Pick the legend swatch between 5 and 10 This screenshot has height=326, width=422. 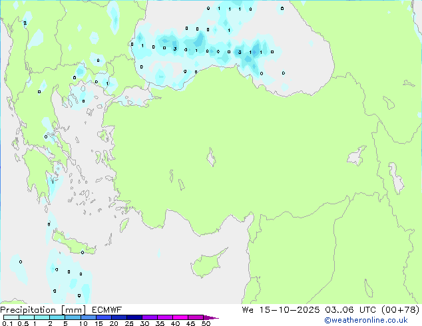click(x=73, y=317)
